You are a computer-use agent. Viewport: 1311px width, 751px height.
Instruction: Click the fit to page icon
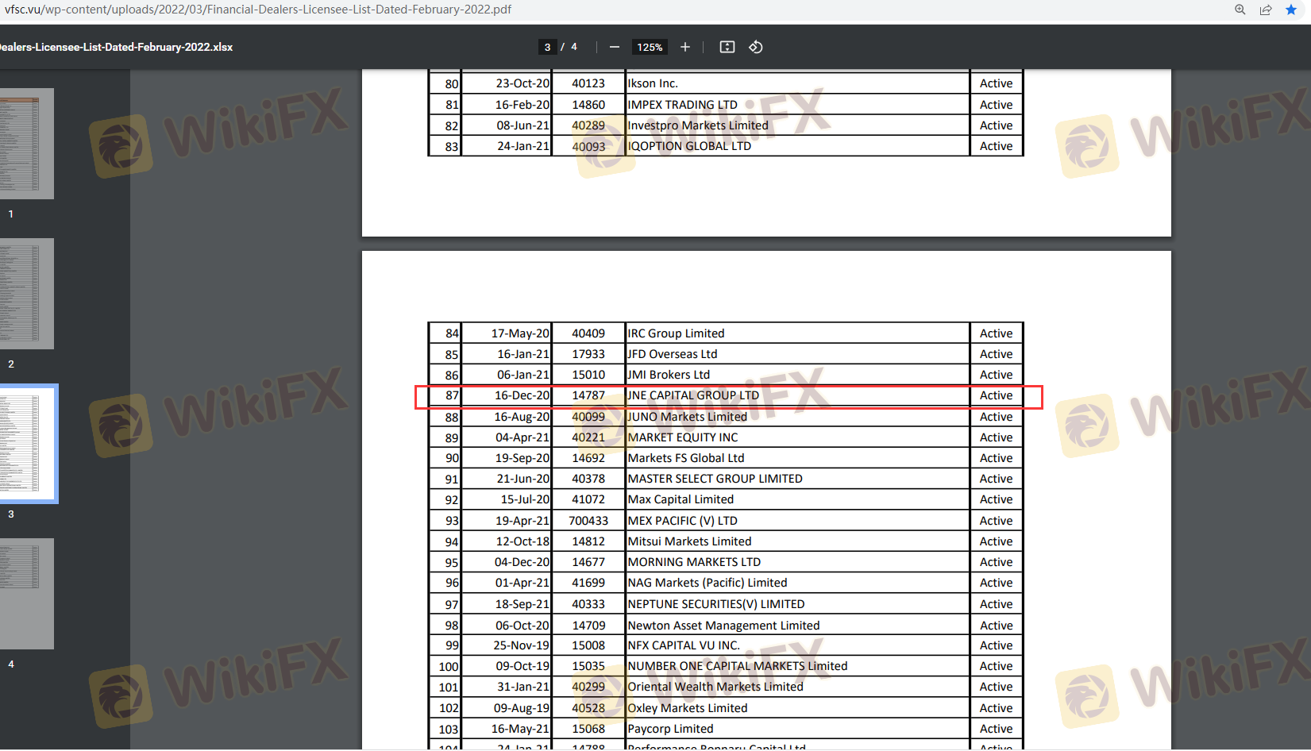(727, 47)
